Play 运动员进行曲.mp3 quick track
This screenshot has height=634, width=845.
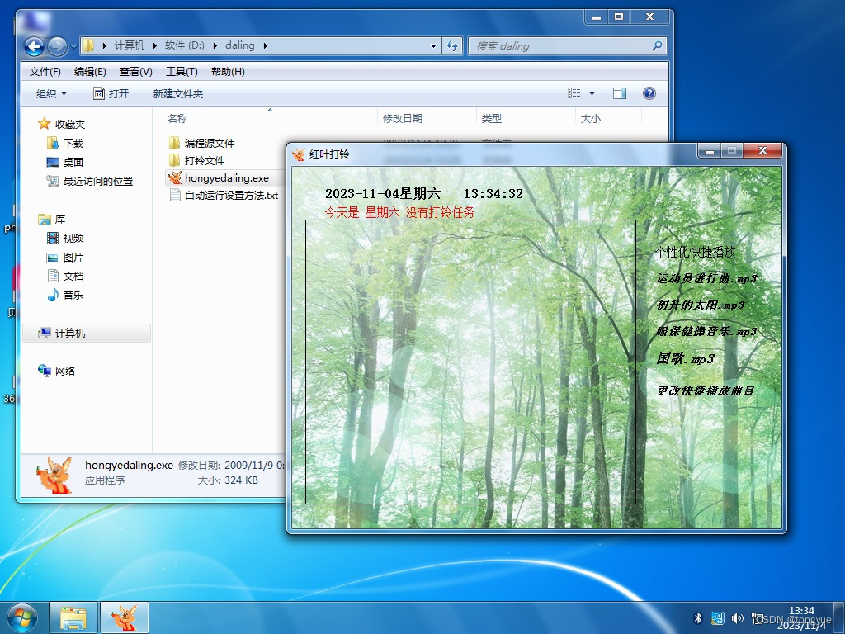click(706, 279)
